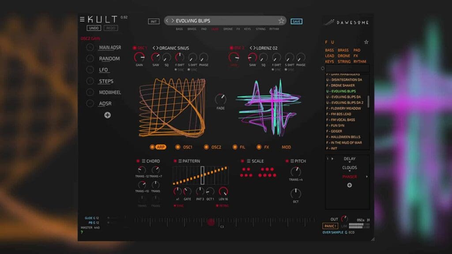Viewport: 452px width, 254px height.
Task: Select next OSC 2 waveform after LORENZ 02
Action: click(x=254, y=48)
